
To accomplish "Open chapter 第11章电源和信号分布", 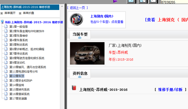I will pyautogui.click(x=23, y=72).
